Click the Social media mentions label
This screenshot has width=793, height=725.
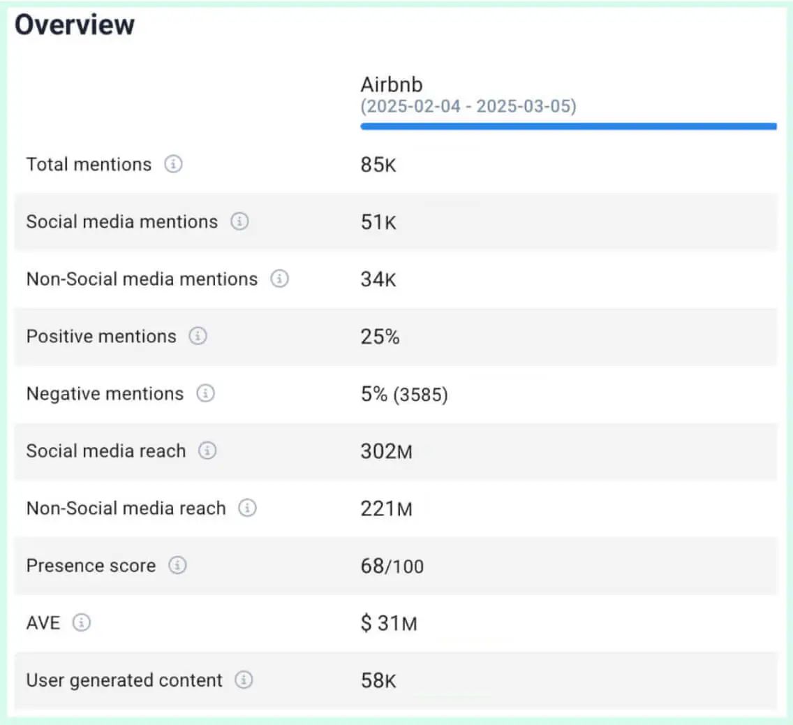(x=122, y=221)
